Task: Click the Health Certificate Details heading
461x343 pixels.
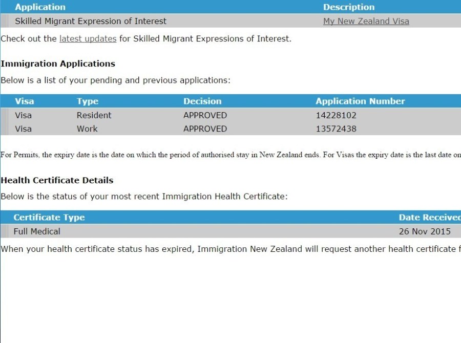Action: pyautogui.click(x=57, y=180)
